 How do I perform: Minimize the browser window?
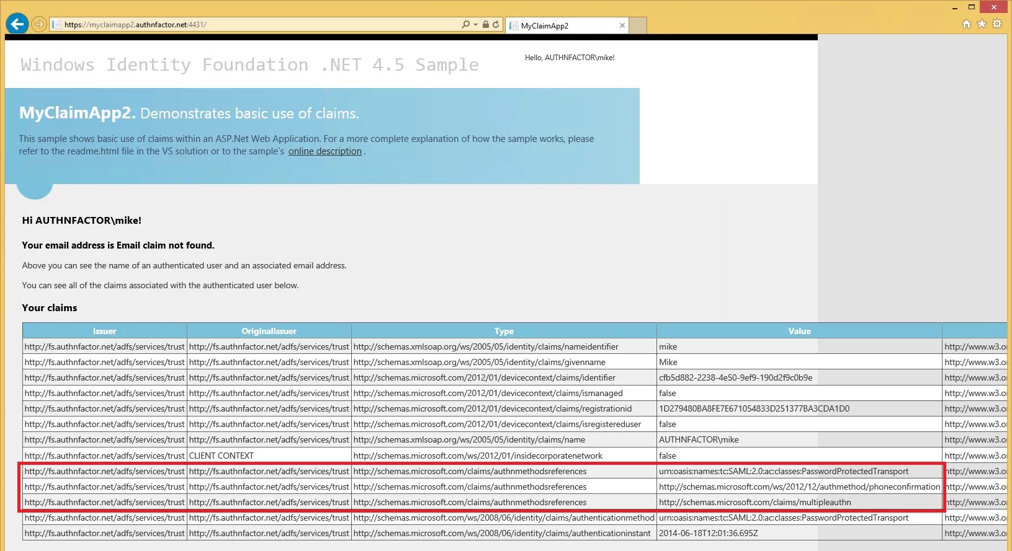tap(955, 7)
